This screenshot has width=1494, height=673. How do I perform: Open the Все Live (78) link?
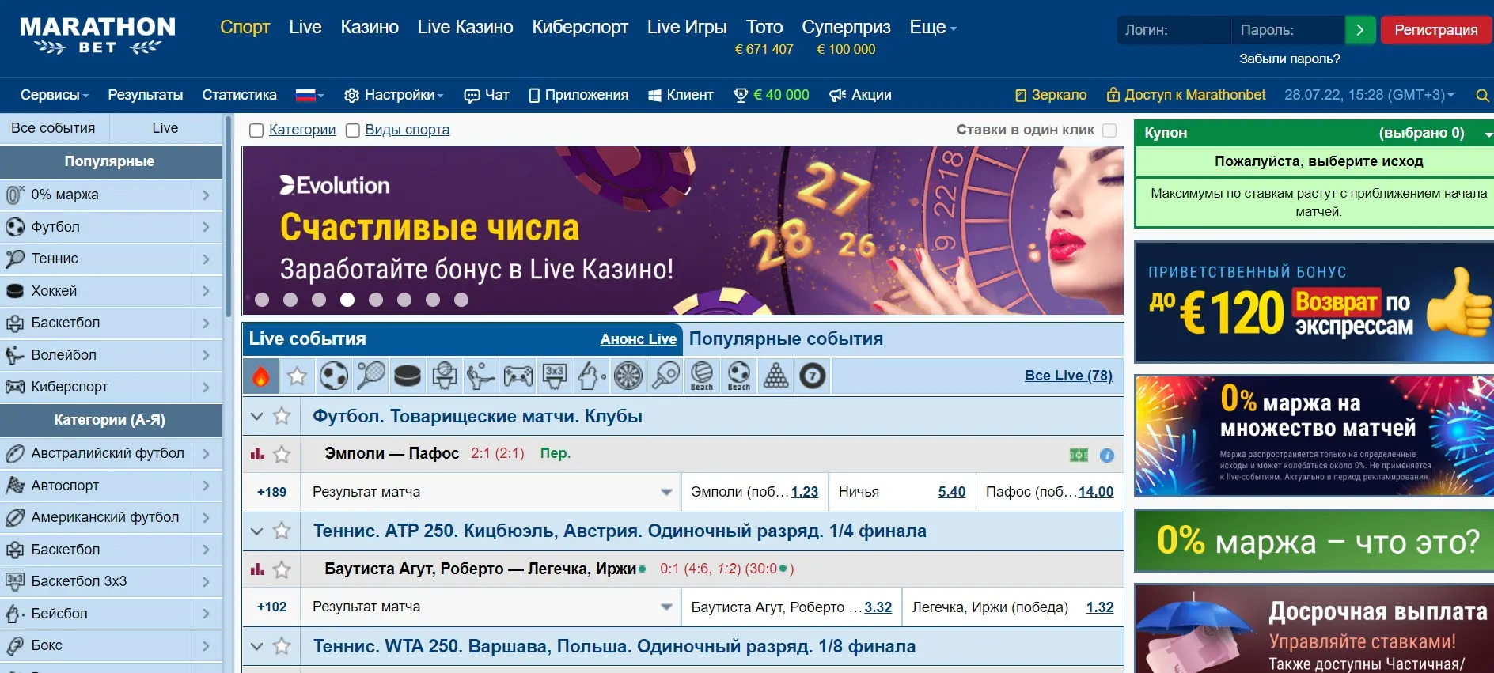[x=1067, y=376]
